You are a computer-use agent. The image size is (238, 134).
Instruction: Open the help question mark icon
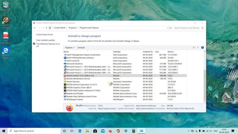202,48
